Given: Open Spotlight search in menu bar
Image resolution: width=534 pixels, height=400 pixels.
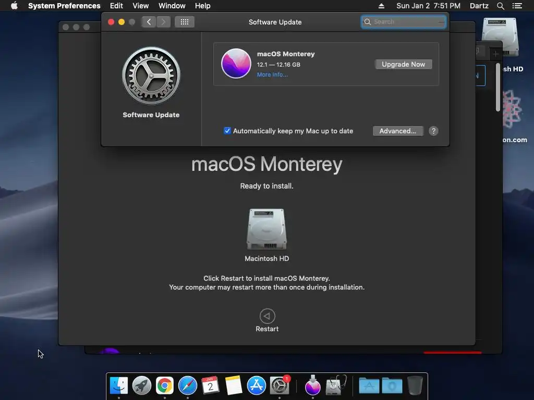Looking at the screenshot, I should 500,6.
